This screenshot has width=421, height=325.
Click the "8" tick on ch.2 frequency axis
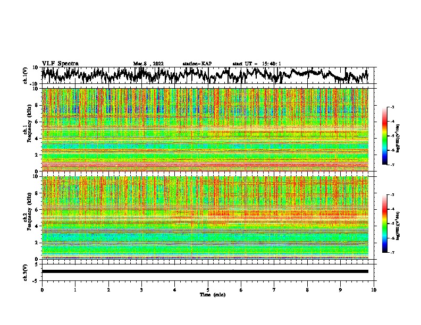[x=37, y=193]
